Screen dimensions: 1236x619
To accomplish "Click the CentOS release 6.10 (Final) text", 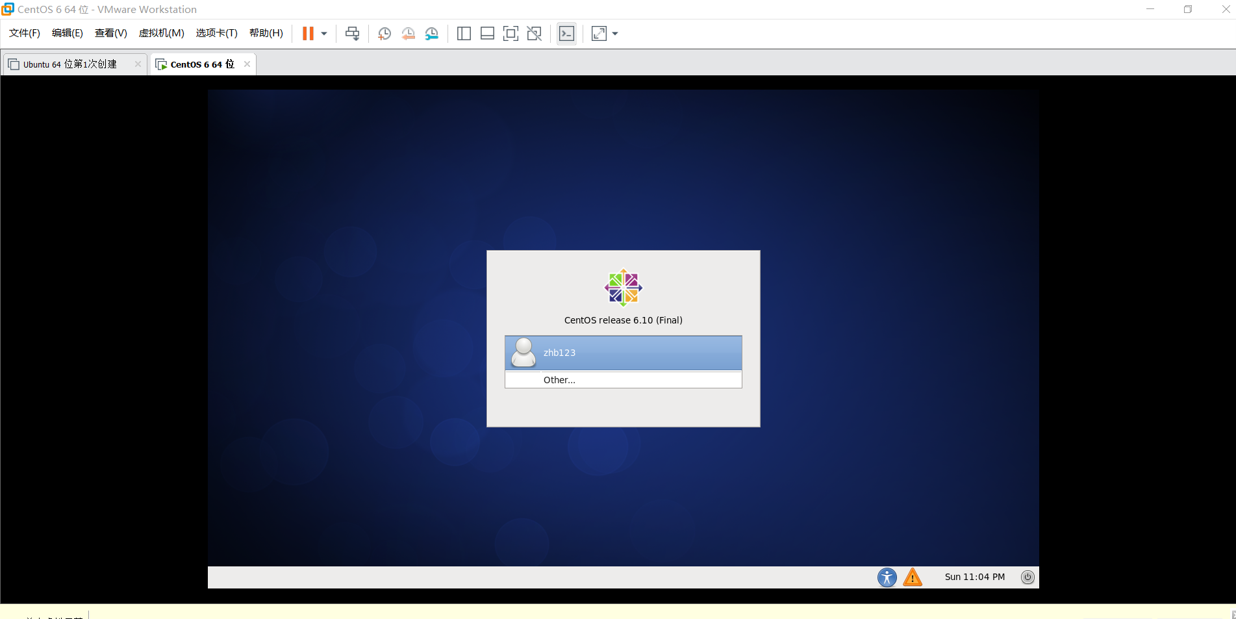I will (624, 320).
